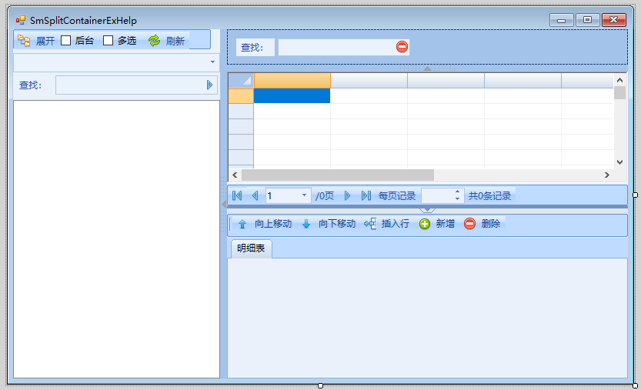Minimize the SmSplitContainerExHelp window
The height and width of the screenshot is (390, 641).
561,20
